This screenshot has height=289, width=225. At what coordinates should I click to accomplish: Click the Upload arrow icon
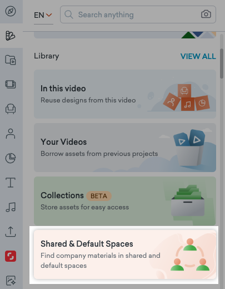(11, 232)
